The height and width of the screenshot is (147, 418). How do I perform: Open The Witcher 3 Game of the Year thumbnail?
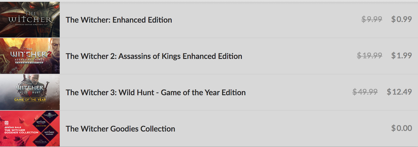[x=30, y=92]
